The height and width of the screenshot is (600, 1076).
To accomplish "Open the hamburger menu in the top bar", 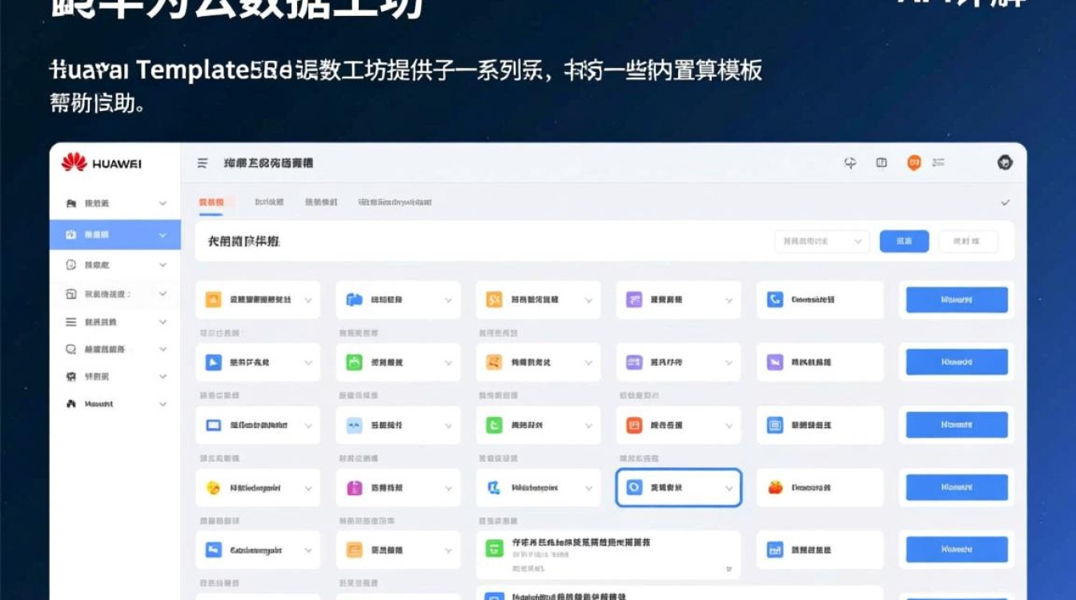I will 202,162.
